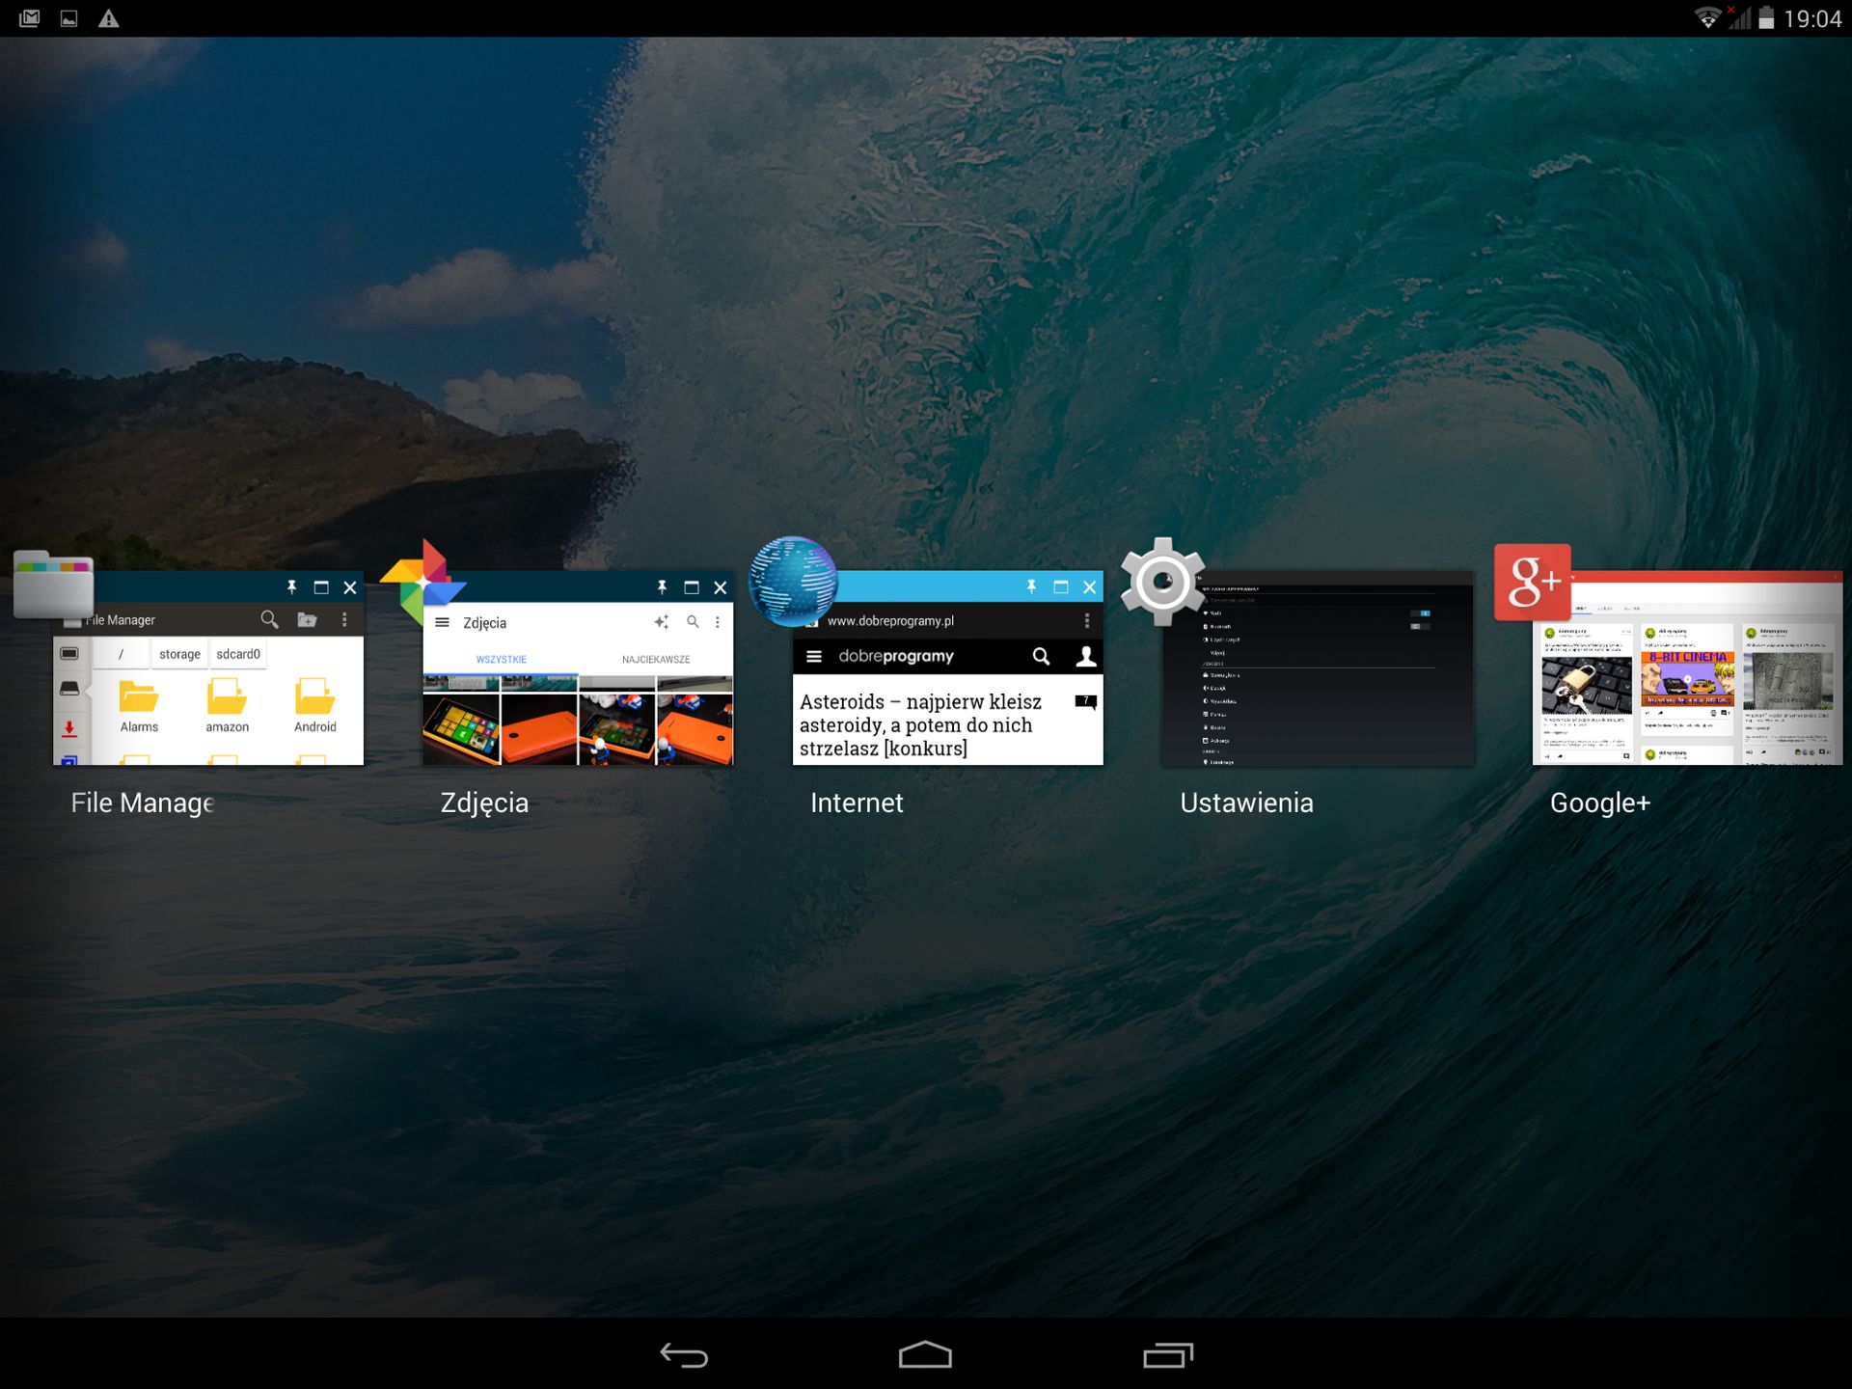Select the root '/' breadcrumb

pos(121,654)
